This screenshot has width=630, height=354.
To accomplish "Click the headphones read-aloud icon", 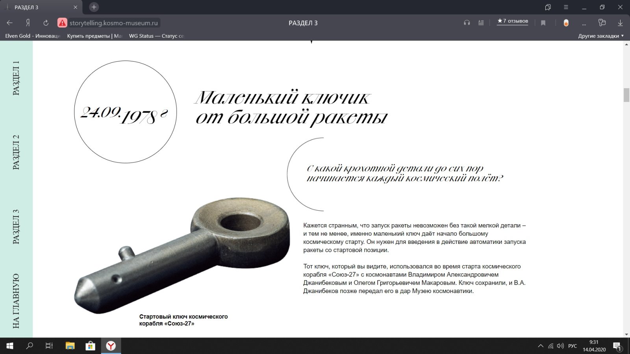I will 467,23.
